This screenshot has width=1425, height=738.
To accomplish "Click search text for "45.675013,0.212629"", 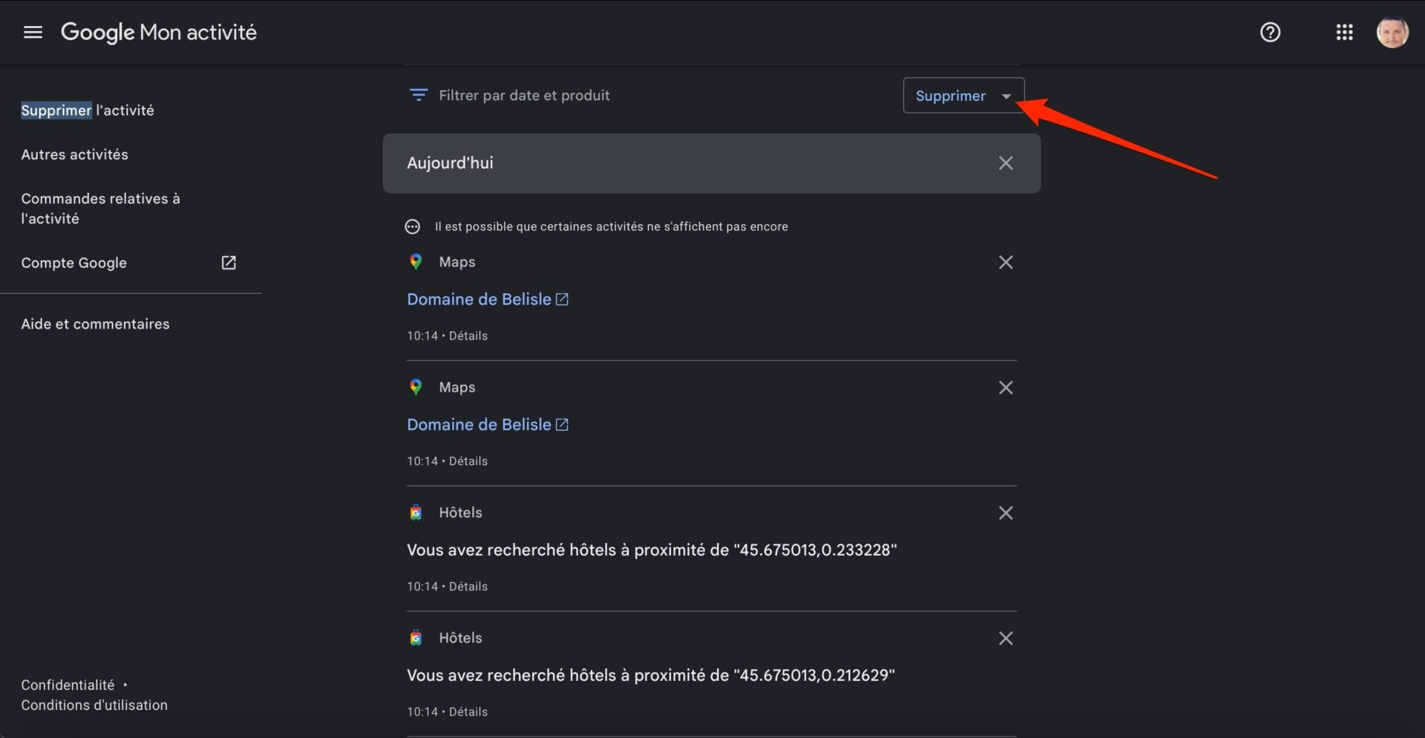I will pyautogui.click(x=651, y=676).
